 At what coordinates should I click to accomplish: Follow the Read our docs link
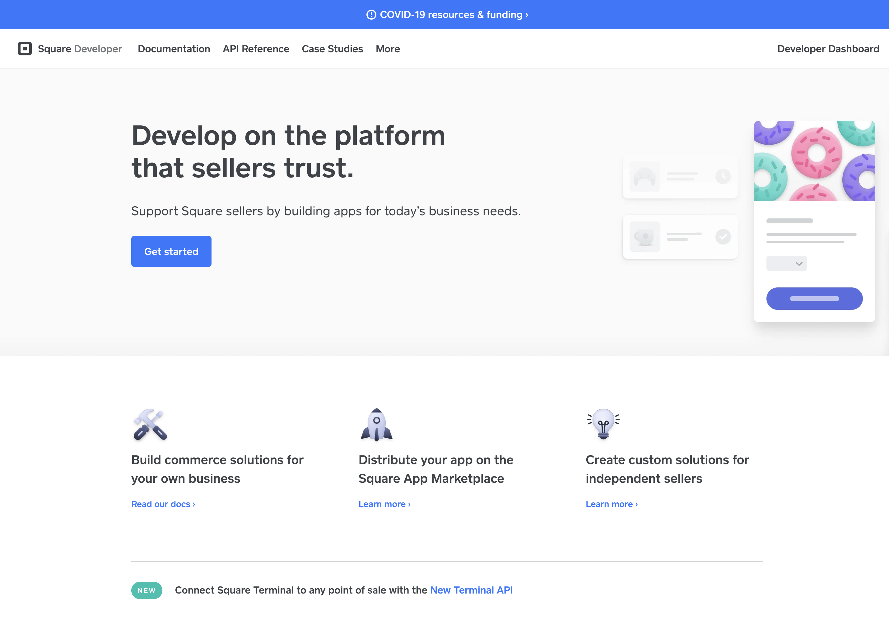pyautogui.click(x=163, y=504)
